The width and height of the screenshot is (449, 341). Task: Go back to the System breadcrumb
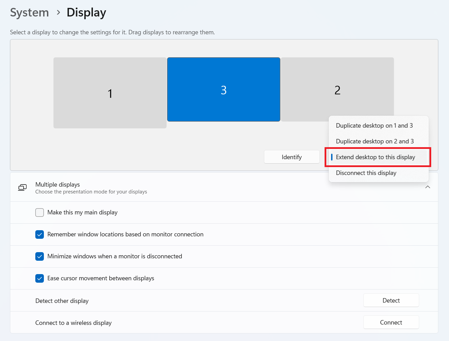[29, 13]
